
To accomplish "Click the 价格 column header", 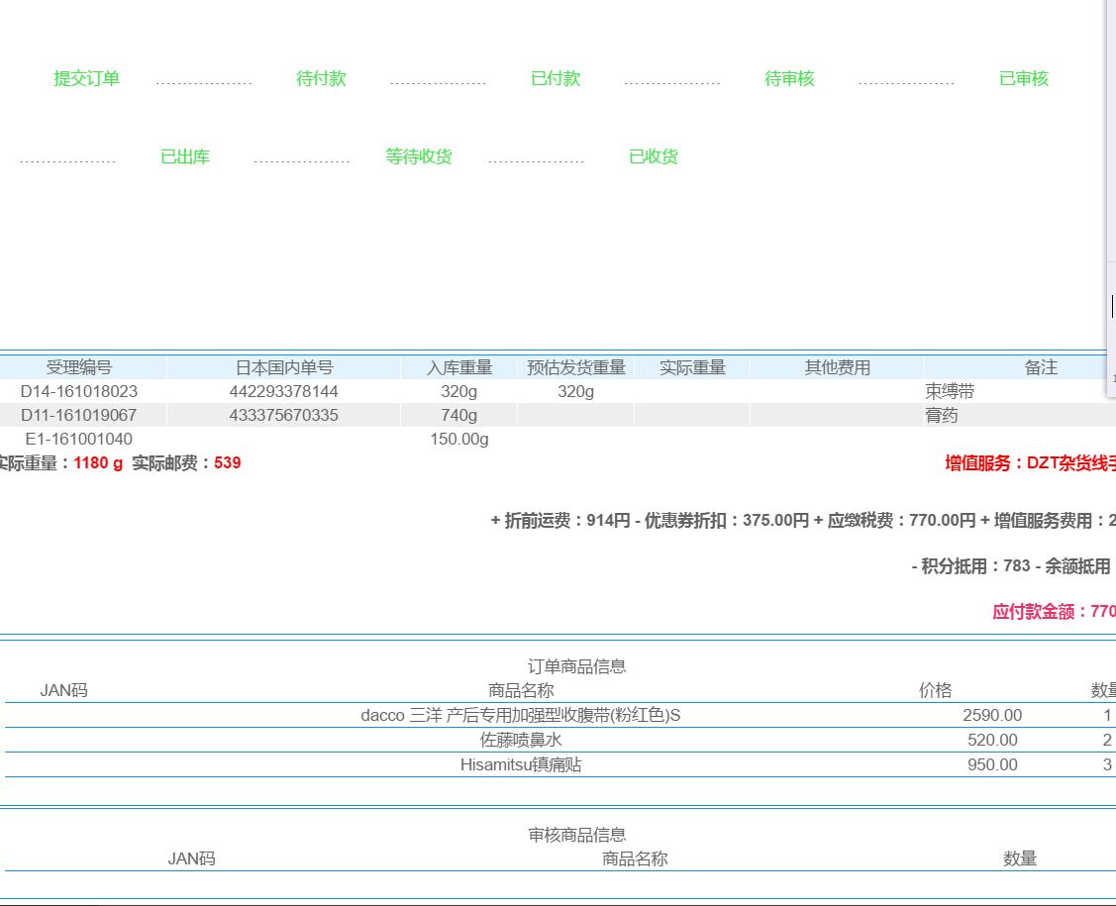I will click(935, 690).
